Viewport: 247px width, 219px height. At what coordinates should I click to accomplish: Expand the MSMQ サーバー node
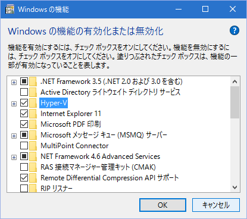(x=14, y=136)
